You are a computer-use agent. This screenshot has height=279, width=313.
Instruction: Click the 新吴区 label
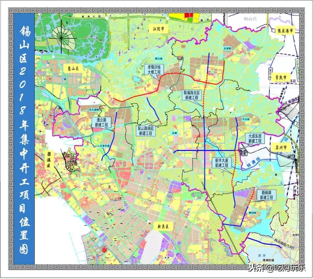click(x=163, y=226)
